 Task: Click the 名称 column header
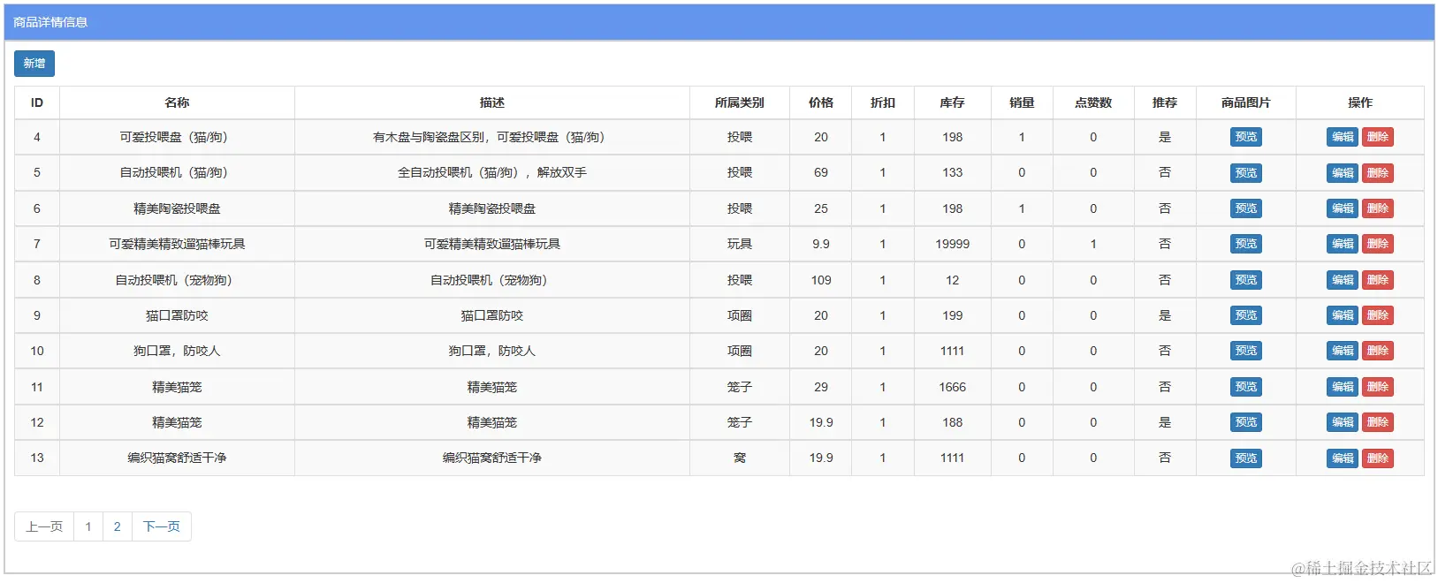tap(177, 102)
